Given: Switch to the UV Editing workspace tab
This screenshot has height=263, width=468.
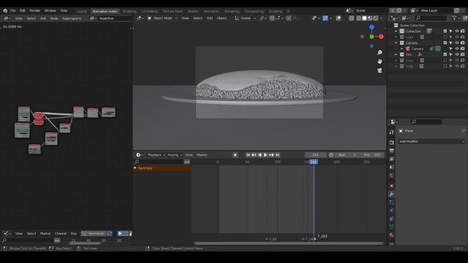Looking at the screenshot, I should pyautogui.click(x=149, y=12).
